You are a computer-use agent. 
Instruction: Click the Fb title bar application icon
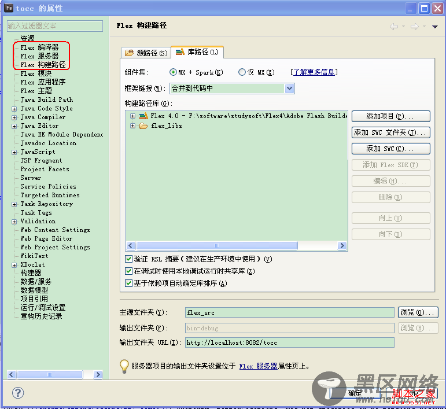9,8
